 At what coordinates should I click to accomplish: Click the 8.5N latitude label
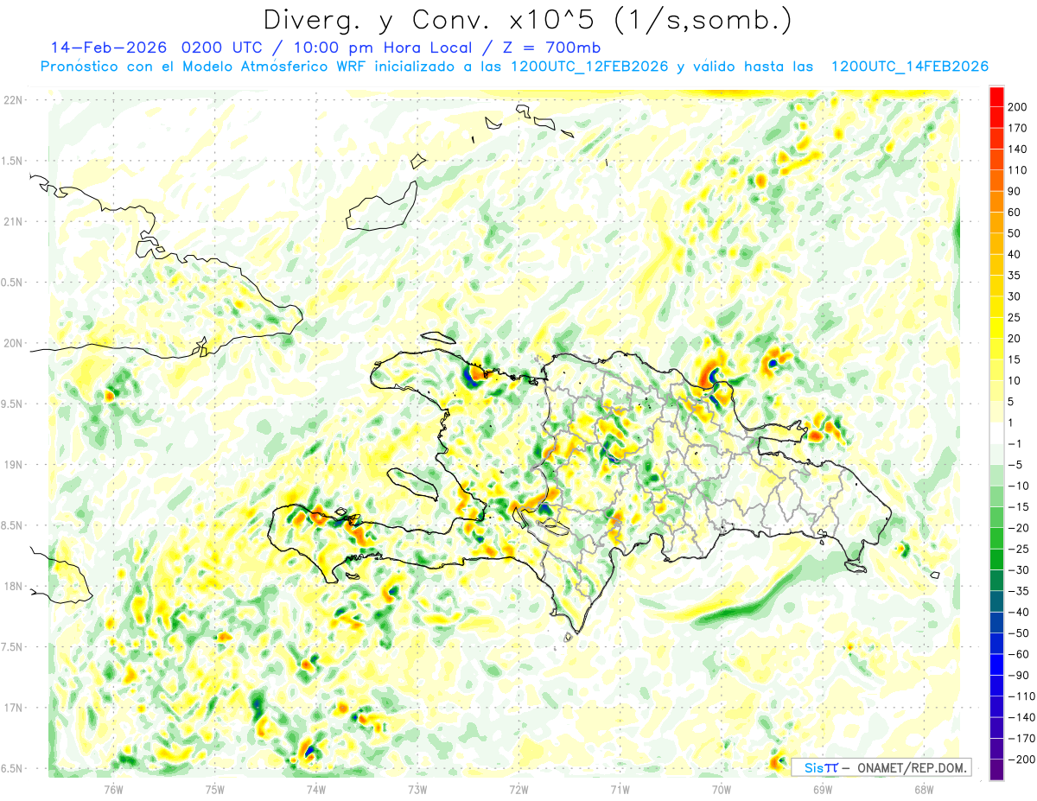coord(12,526)
